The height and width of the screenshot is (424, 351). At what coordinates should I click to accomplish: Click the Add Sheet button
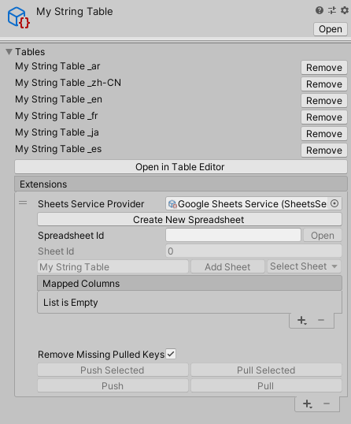(x=227, y=266)
